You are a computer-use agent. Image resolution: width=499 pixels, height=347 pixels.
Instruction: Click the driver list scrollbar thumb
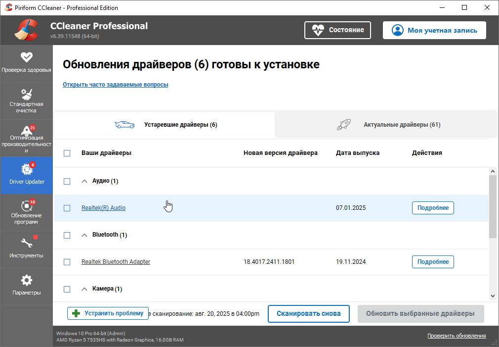493,207
